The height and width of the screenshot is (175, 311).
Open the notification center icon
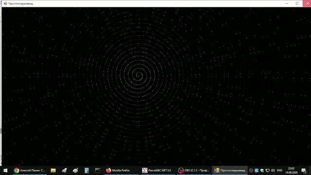[304, 171]
